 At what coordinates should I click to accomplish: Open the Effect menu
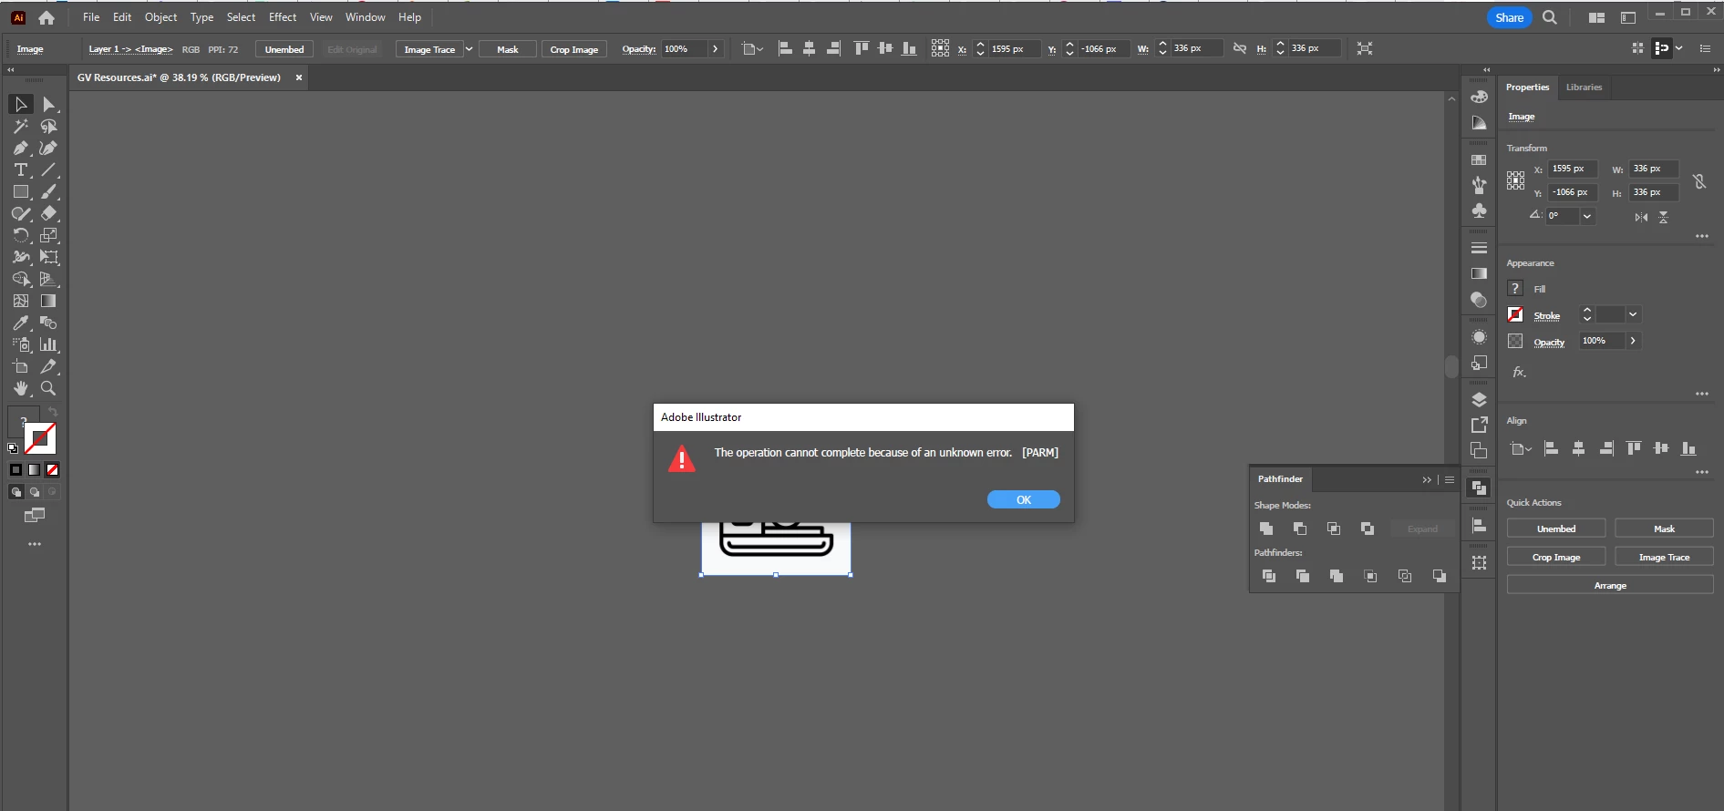point(283,17)
